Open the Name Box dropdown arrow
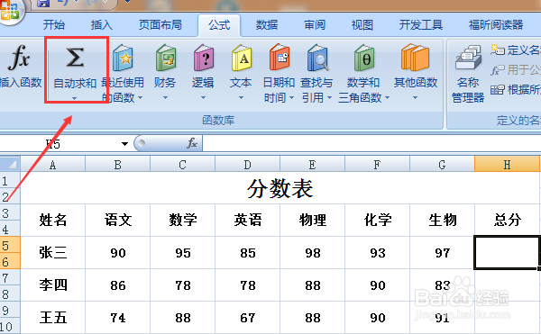 [x=125, y=144]
